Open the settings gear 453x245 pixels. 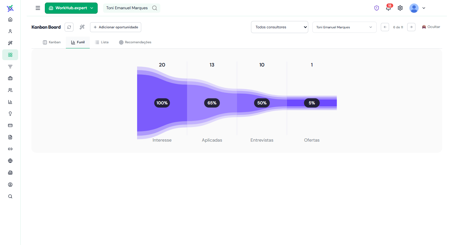(x=400, y=8)
